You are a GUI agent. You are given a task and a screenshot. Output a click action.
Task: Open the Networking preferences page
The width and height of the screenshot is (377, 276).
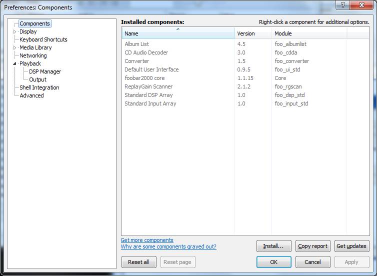33,55
